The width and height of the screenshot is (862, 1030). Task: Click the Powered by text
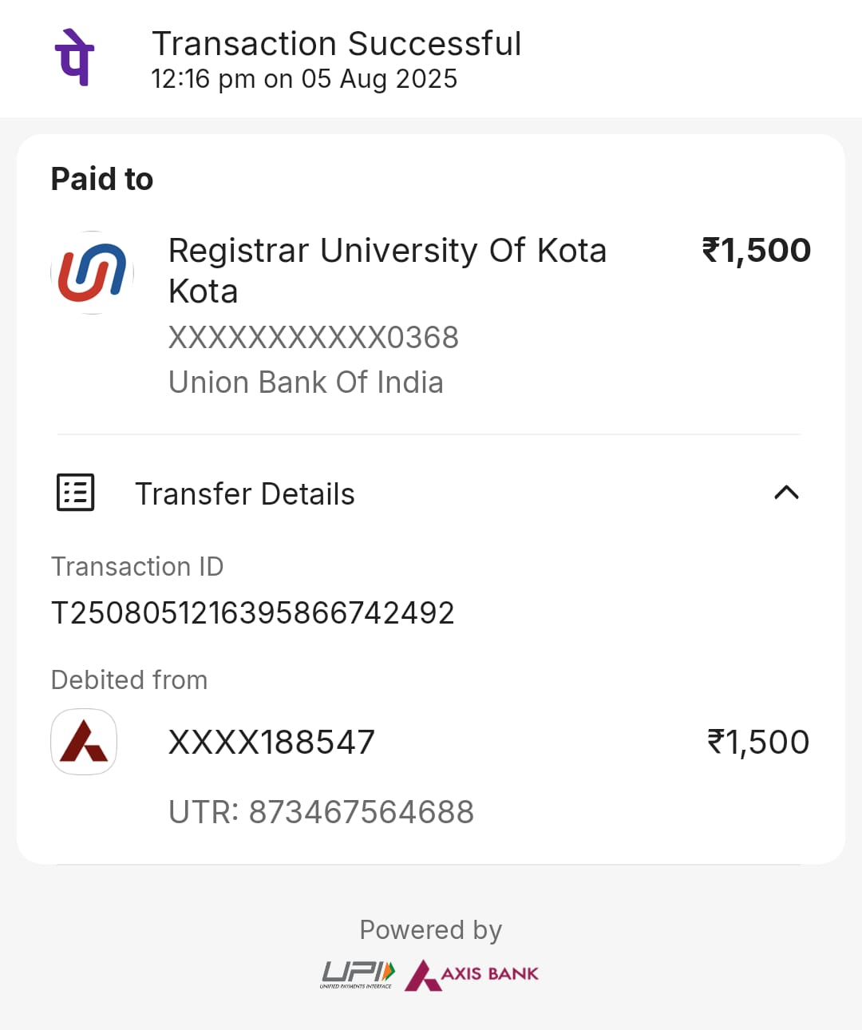430,930
